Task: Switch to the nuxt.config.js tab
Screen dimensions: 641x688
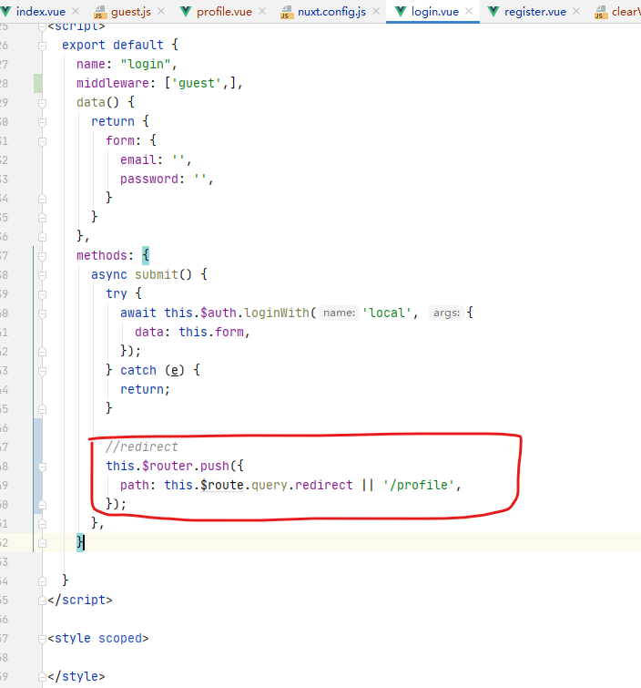Action: [331, 12]
